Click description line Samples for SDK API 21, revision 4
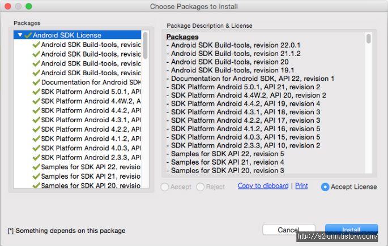388x246 pixels. click(225, 162)
